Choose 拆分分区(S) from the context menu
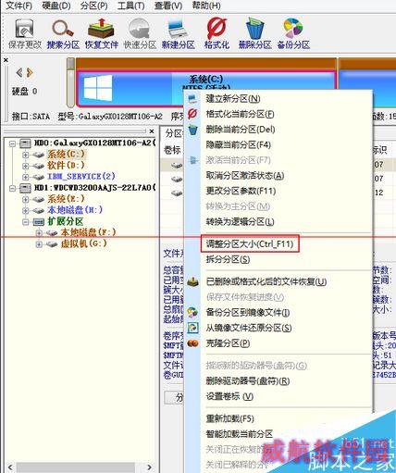The image size is (396, 473). (228, 259)
